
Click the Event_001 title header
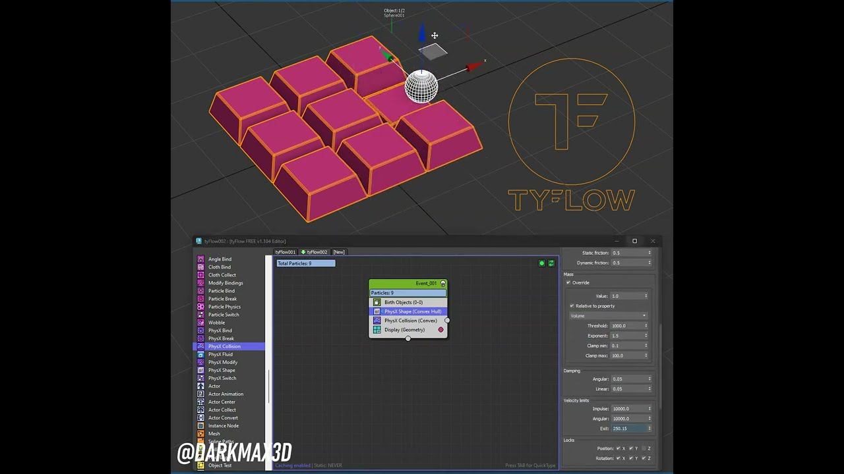tap(408, 284)
